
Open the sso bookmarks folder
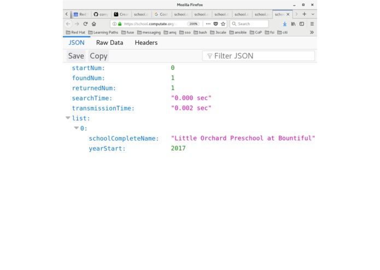(x=185, y=32)
